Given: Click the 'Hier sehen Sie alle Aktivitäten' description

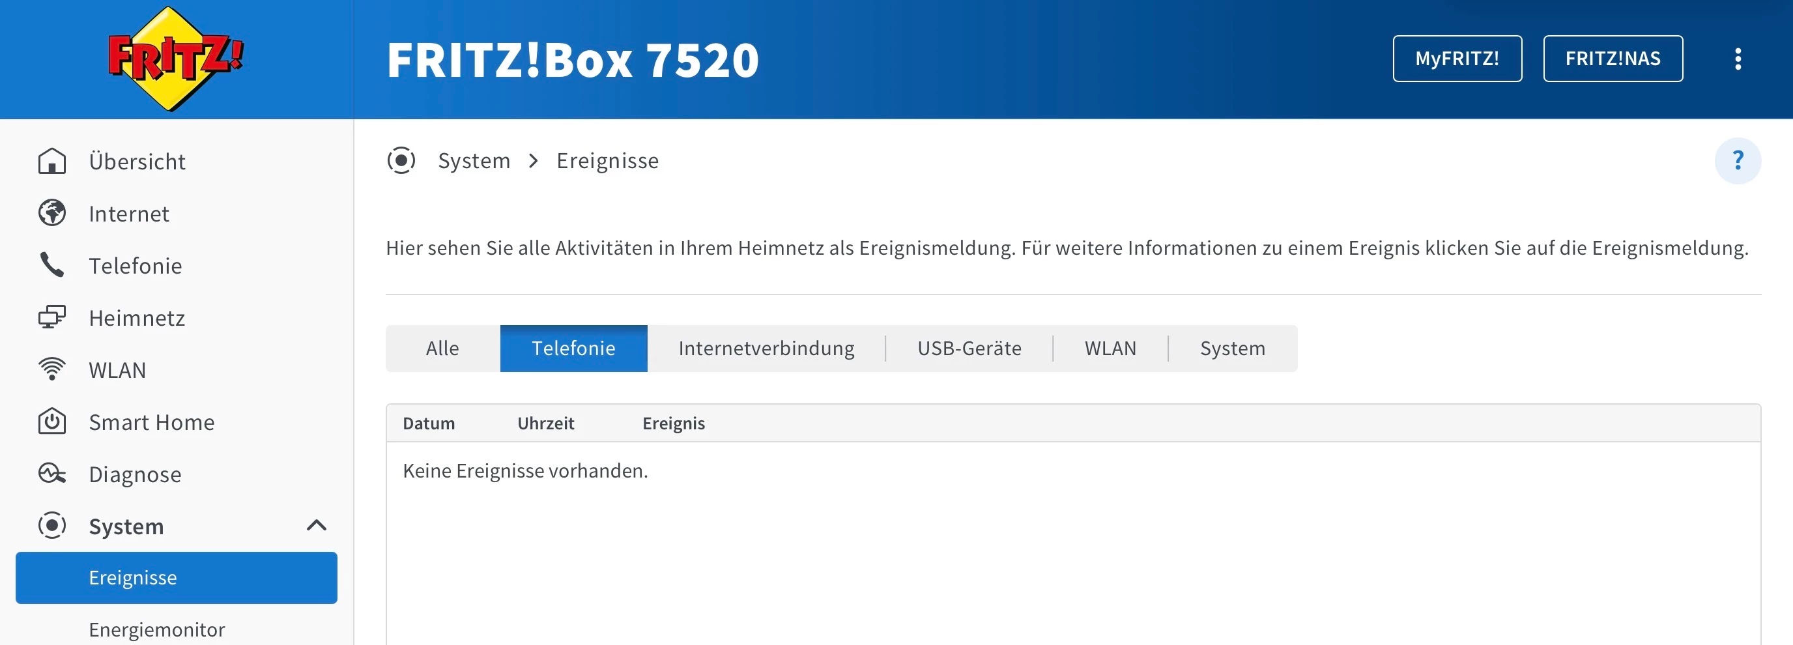Looking at the screenshot, I should tap(1067, 248).
